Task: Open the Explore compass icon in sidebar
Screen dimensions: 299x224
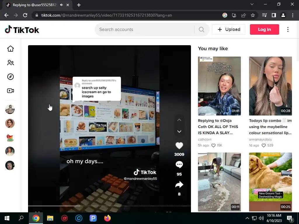Action: tap(11, 77)
